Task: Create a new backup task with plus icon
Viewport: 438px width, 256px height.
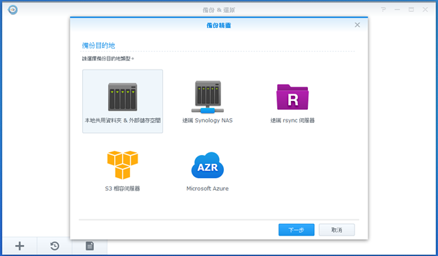Action: point(20,246)
